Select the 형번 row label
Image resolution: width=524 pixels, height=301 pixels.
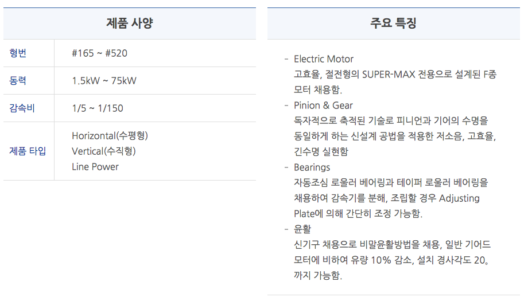pyautogui.click(x=18, y=53)
